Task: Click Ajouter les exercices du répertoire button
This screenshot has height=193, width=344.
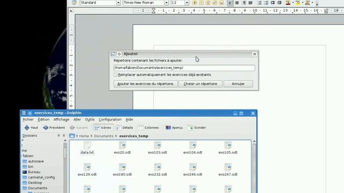Action: (146, 84)
